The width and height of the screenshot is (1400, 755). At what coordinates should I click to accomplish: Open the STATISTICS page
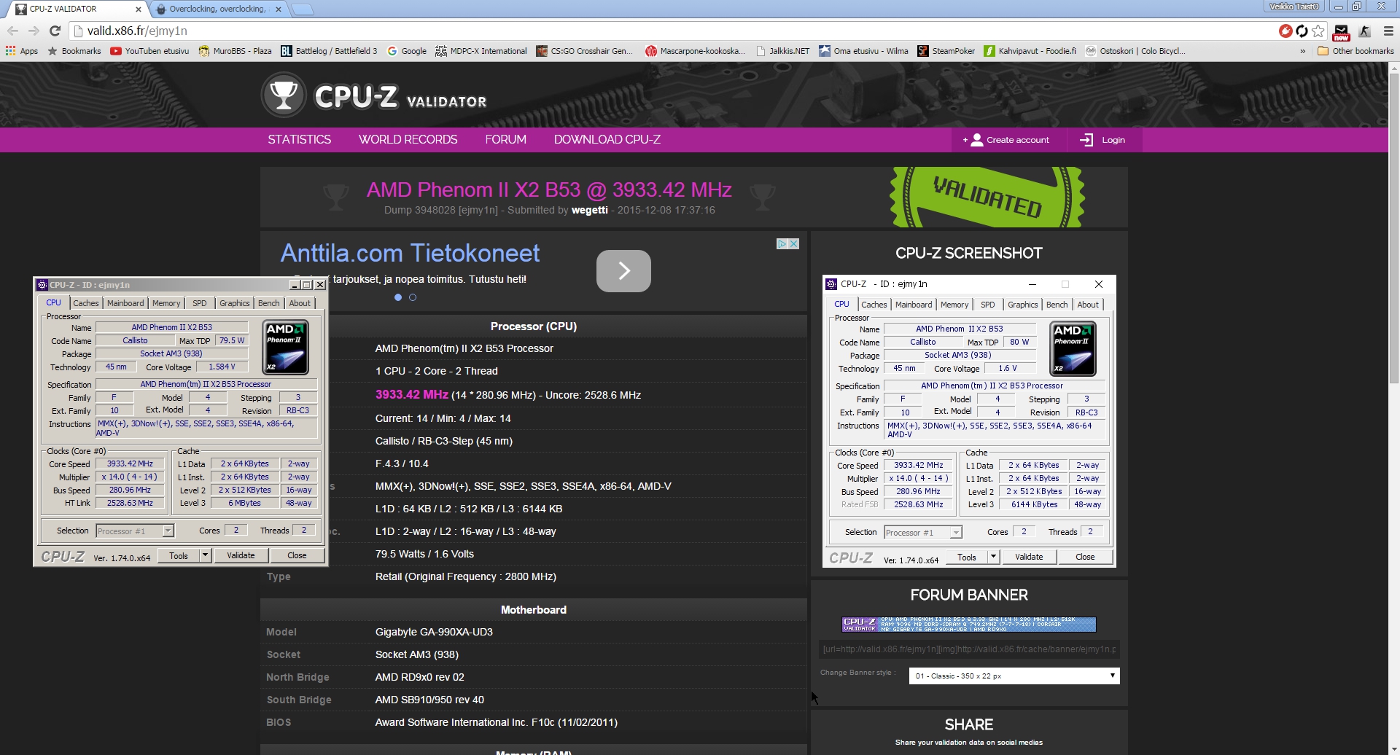[299, 139]
